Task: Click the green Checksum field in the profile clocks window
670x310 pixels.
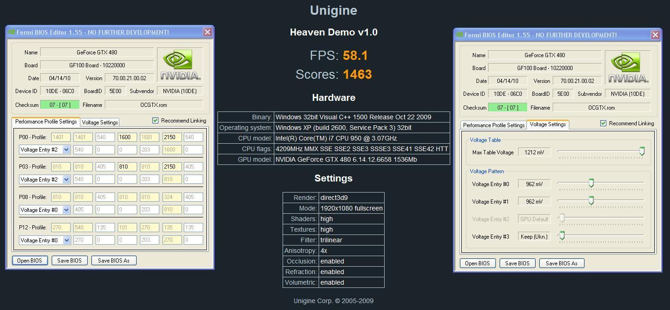Action: click(x=60, y=105)
